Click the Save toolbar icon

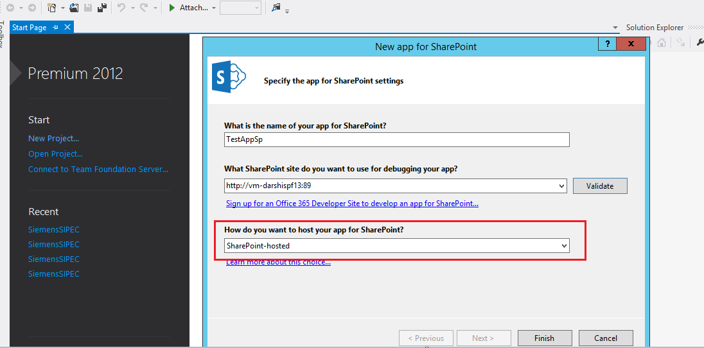89,8
